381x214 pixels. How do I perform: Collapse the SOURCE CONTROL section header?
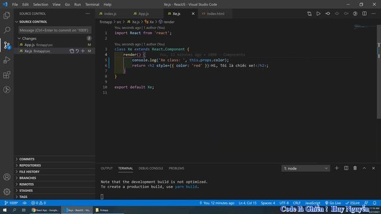click(33, 22)
